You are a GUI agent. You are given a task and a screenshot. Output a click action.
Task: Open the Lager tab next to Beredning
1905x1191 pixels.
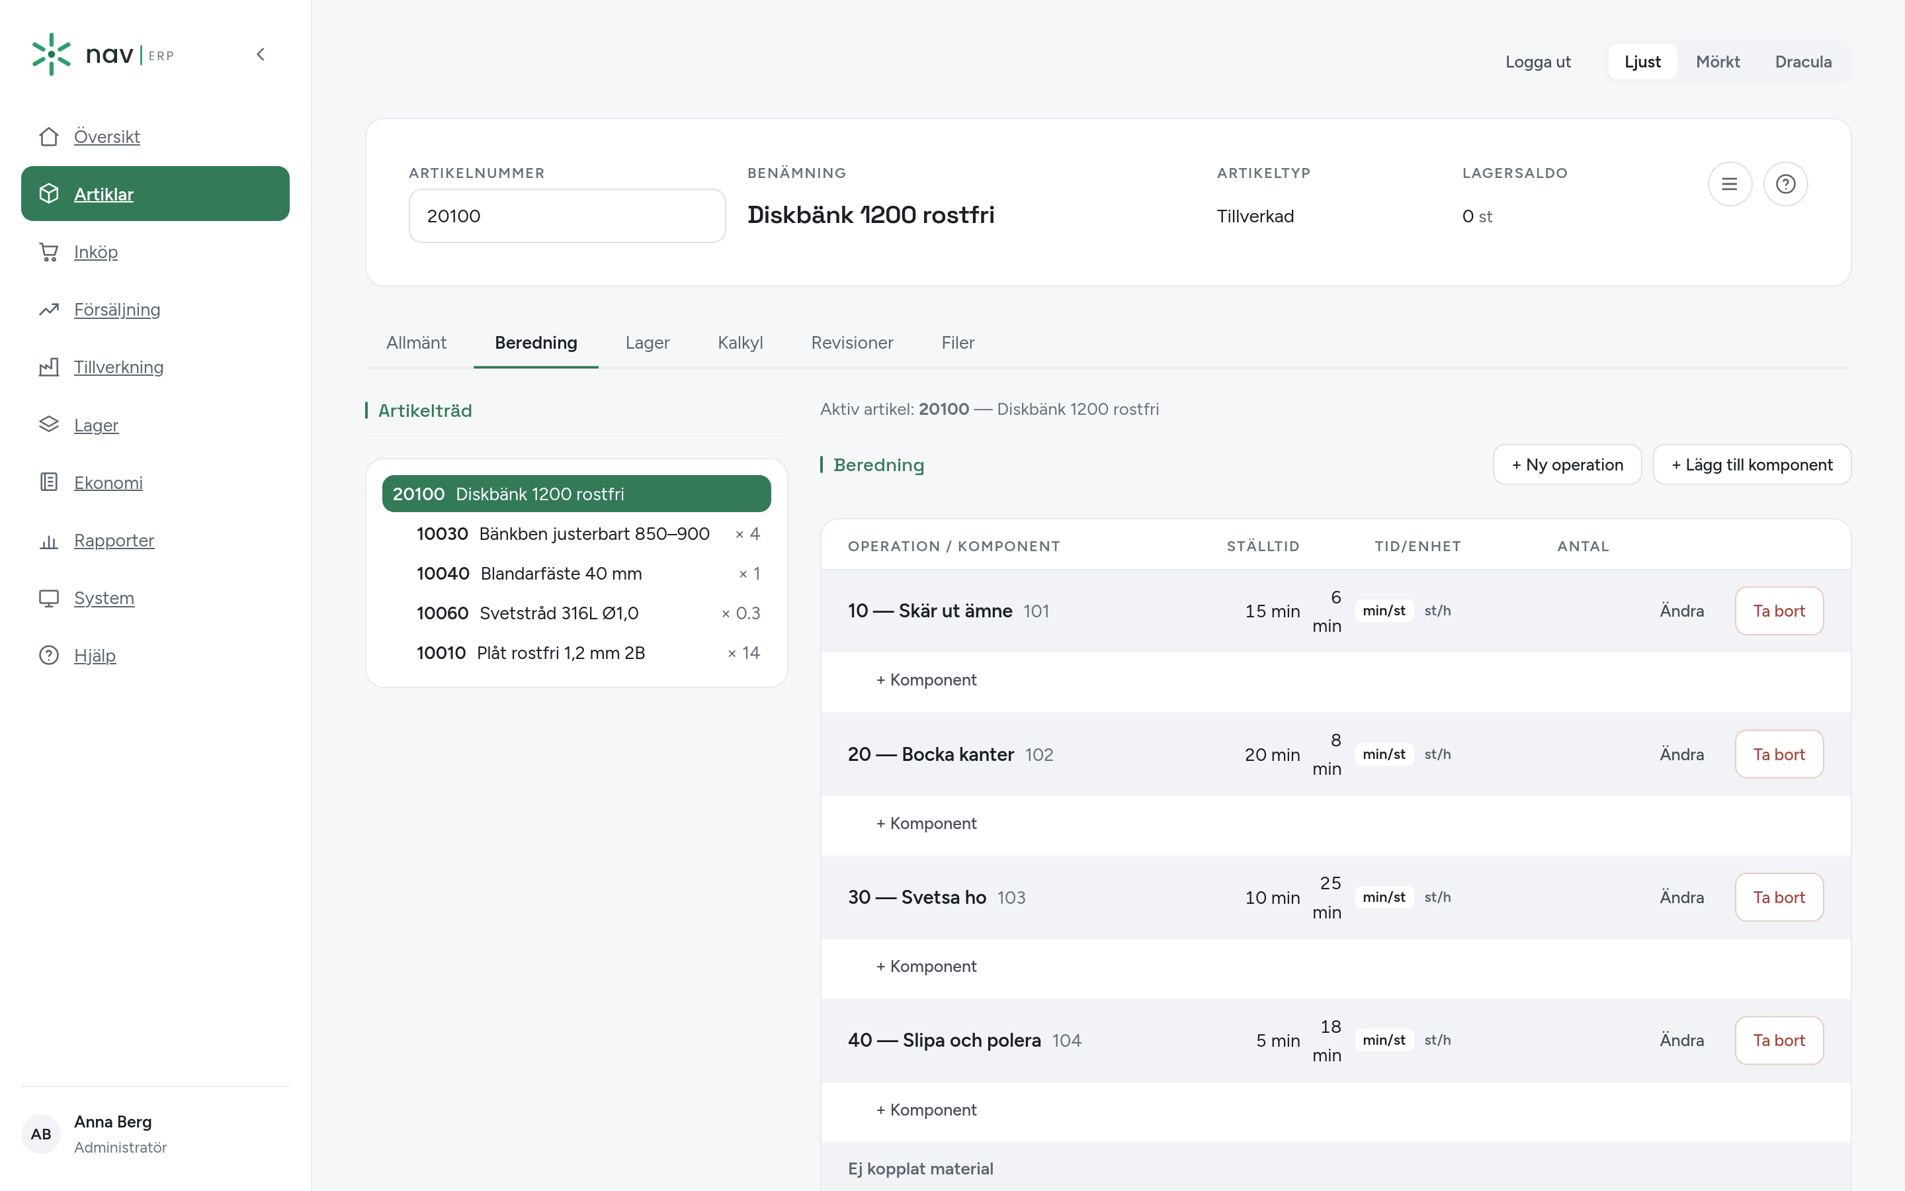[647, 343]
